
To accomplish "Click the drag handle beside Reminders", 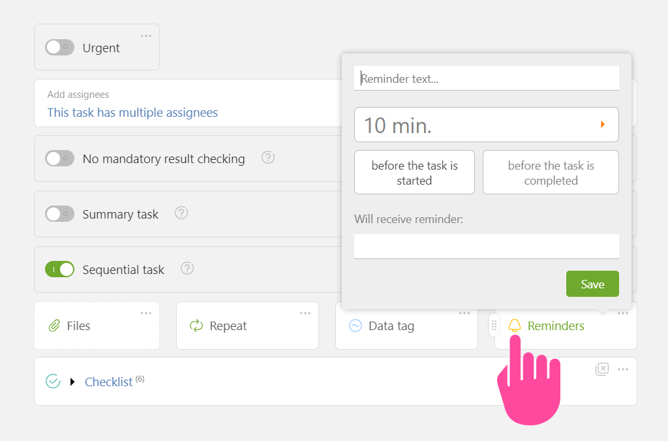I will click(494, 326).
